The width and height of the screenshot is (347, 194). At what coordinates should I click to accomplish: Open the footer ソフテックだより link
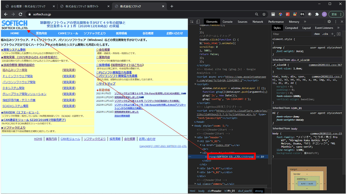click(x=95, y=139)
